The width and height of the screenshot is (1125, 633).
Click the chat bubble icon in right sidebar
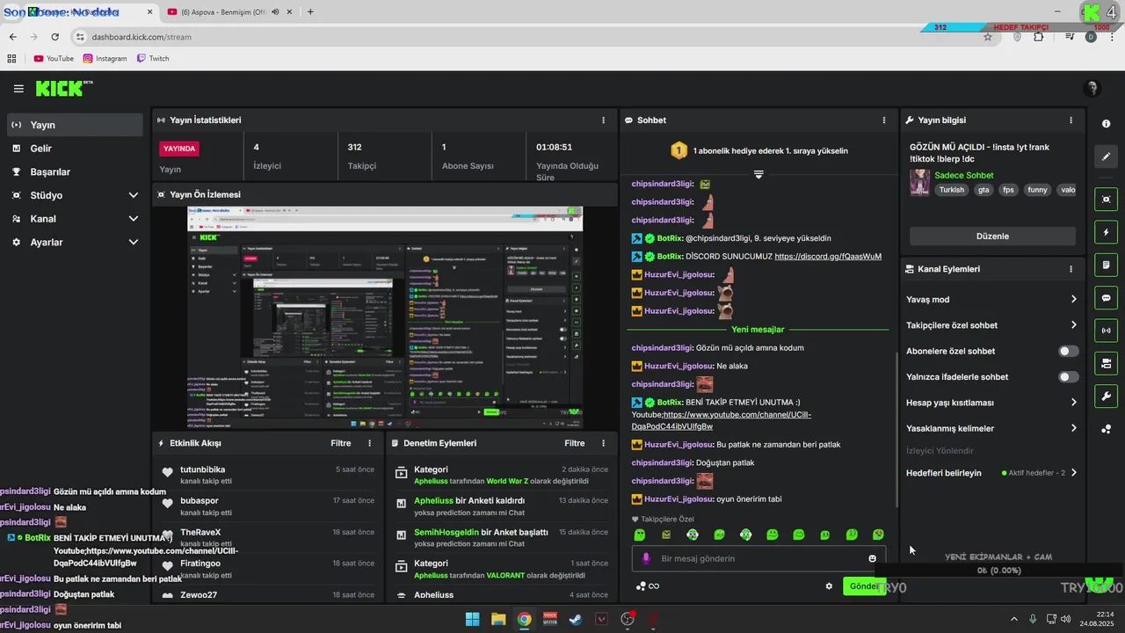point(1106,297)
